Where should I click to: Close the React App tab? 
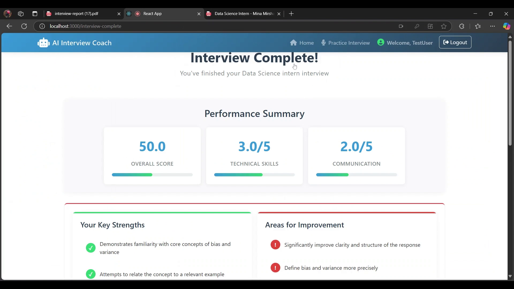pos(199,14)
